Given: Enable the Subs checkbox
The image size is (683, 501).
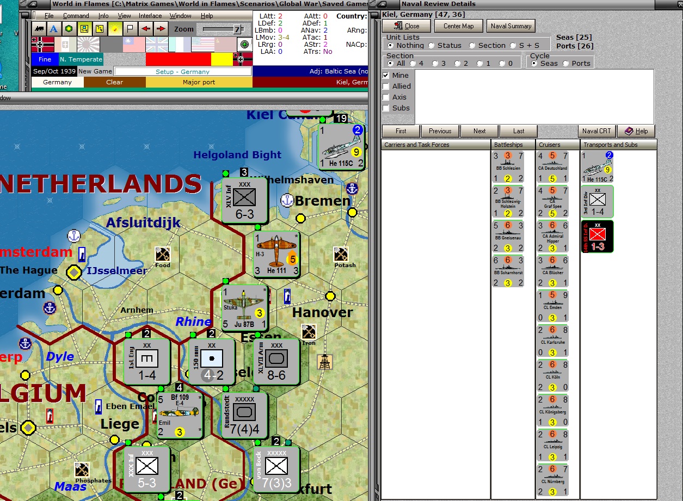Looking at the screenshot, I should pos(386,108).
